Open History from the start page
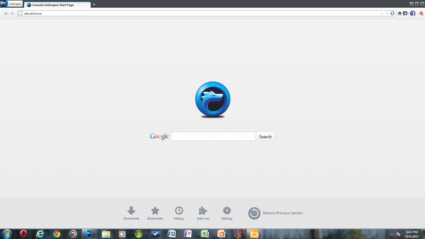 179,213
